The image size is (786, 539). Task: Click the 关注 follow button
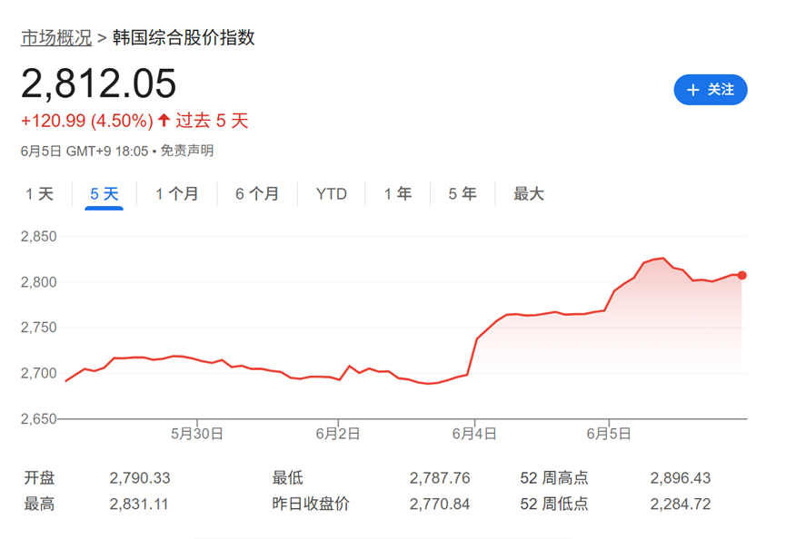click(711, 90)
